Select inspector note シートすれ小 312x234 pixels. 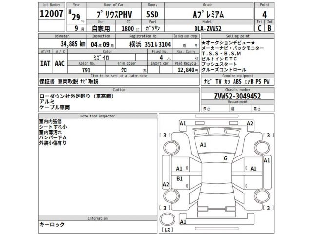pos(53,127)
